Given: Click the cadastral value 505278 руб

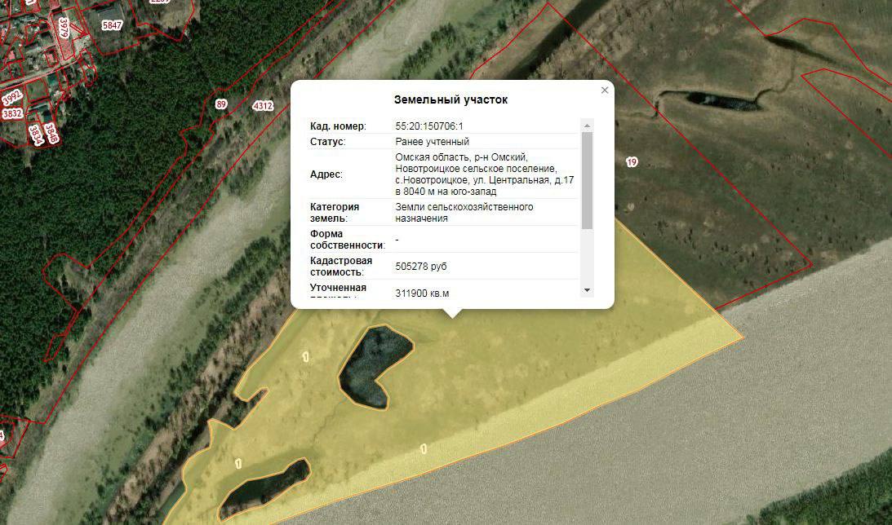Looking at the screenshot, I should pos(420,267).
